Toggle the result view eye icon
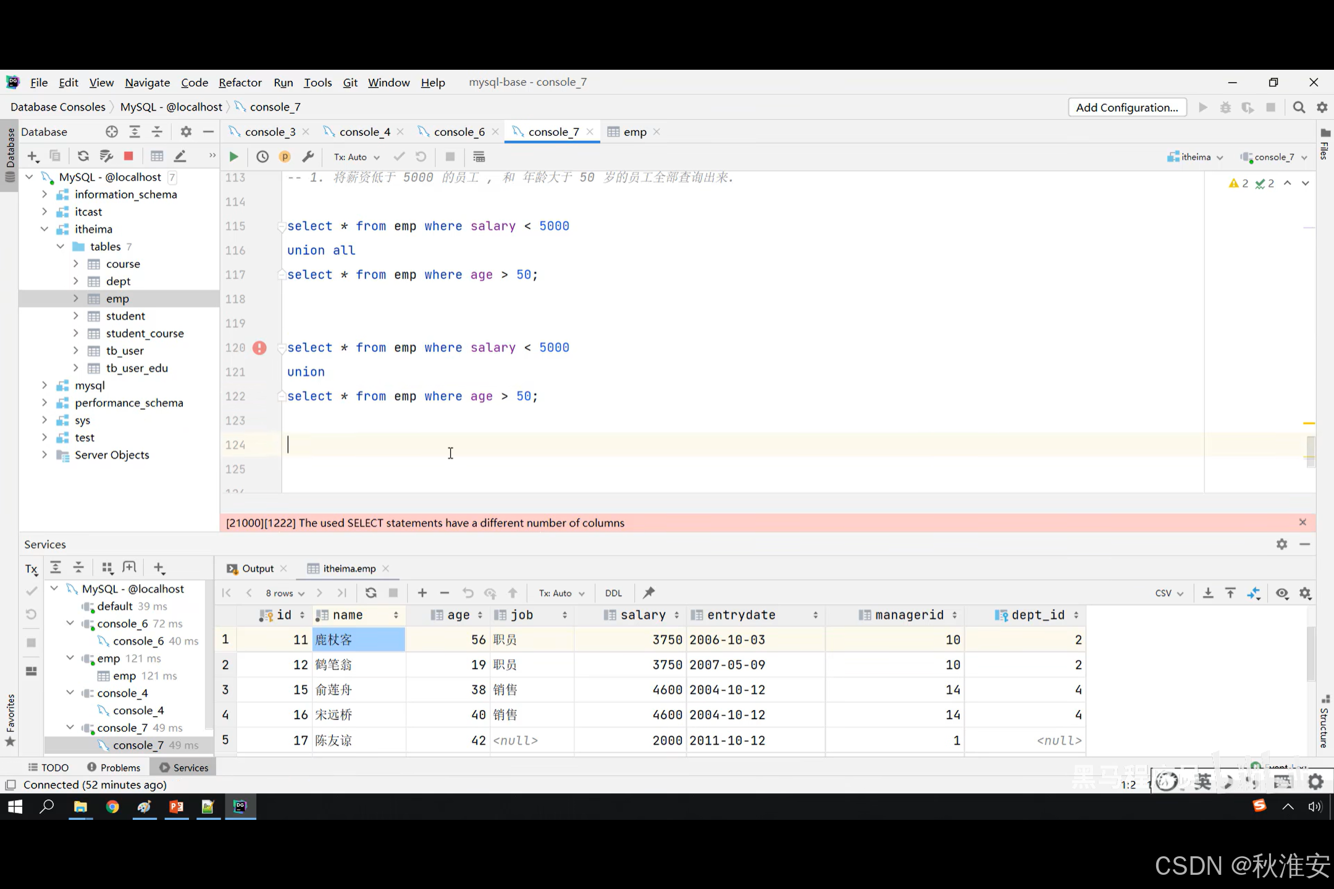 pyautogui.click(x=1282, y=593)
